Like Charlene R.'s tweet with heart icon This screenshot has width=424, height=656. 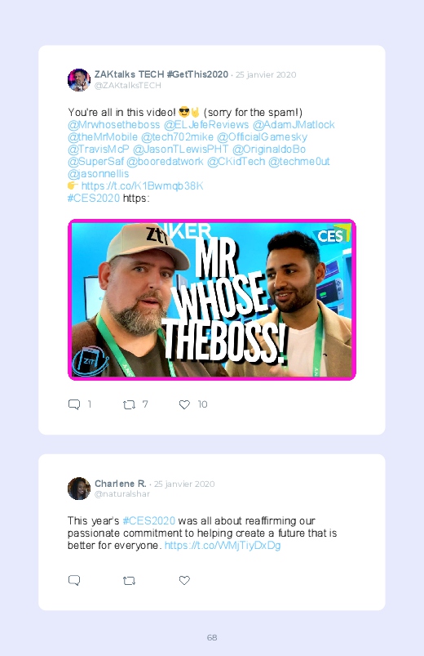[x=184, y=580]
